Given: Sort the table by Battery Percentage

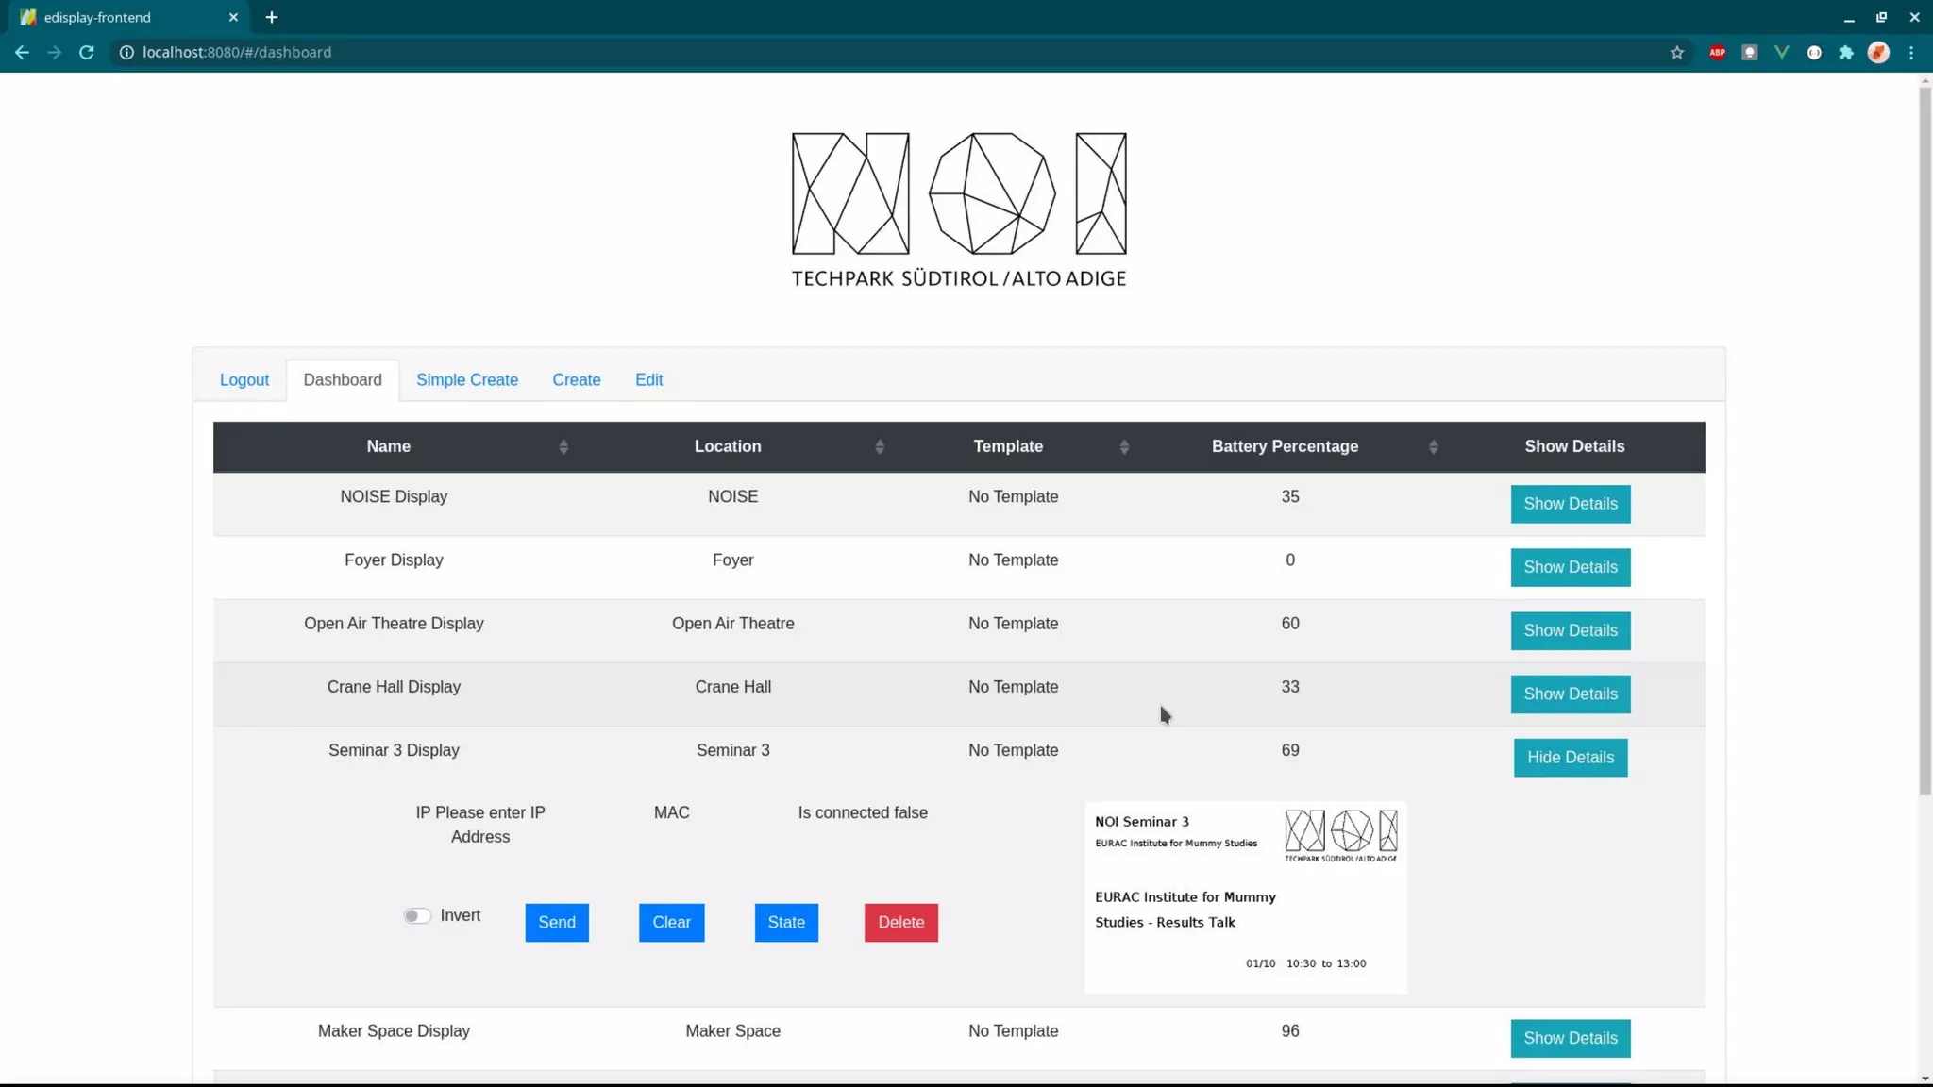Looking at the screenshot, I should coord(1285,446).
